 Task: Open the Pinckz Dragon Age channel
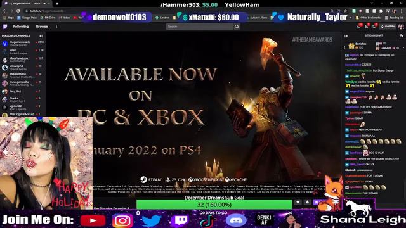click(23, 99)
